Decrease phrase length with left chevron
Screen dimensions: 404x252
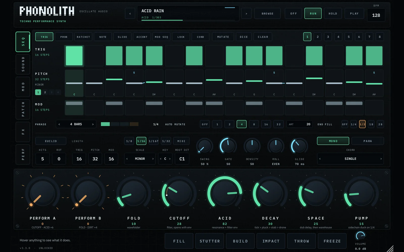(x=59, y=124)
